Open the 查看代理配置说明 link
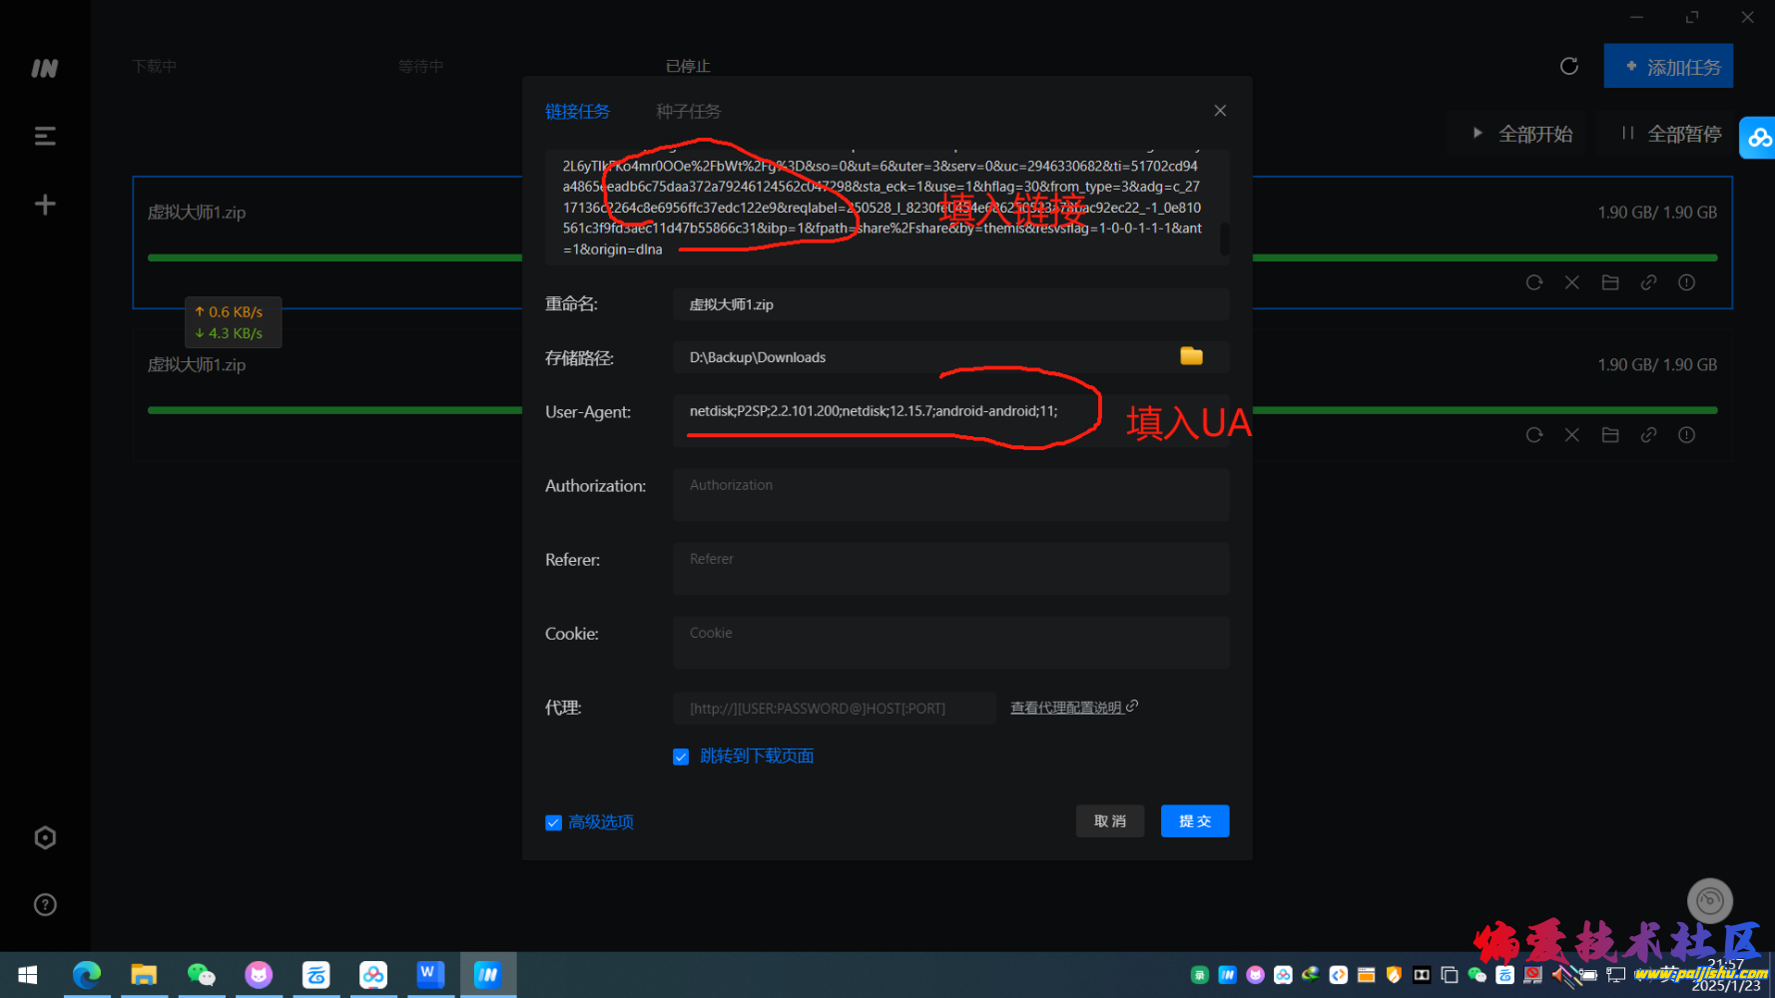The height and width of the screenshot is (998, 1775). (1066, 707)
